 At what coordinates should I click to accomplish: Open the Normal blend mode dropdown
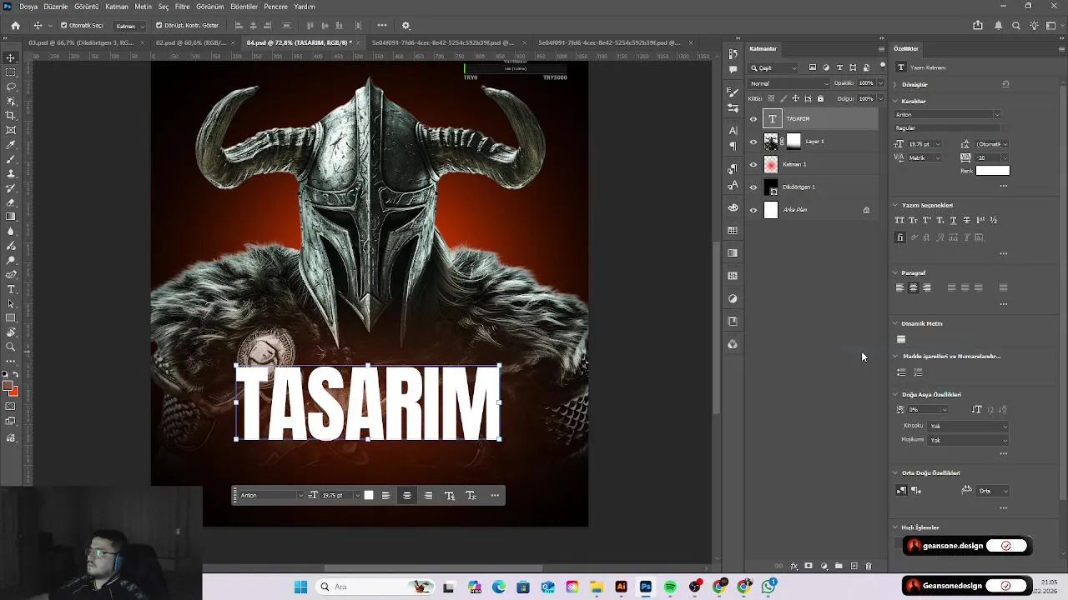[x=788, y=83]
